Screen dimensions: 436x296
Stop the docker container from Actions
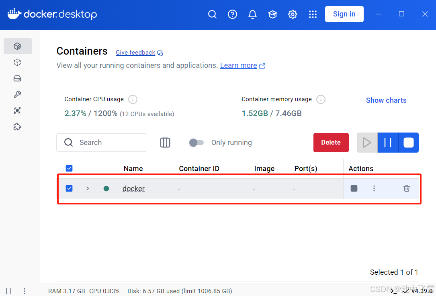coord(354,188)
